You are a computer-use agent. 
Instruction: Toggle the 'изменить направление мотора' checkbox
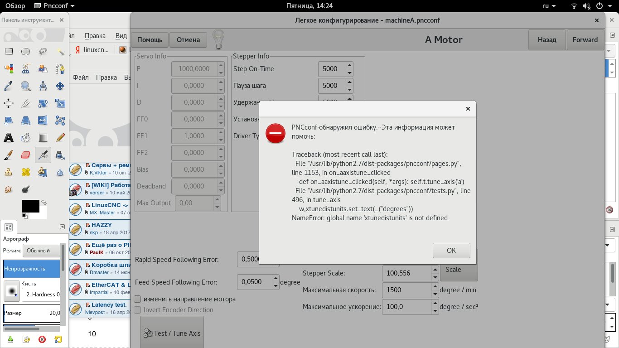[138, 299]
